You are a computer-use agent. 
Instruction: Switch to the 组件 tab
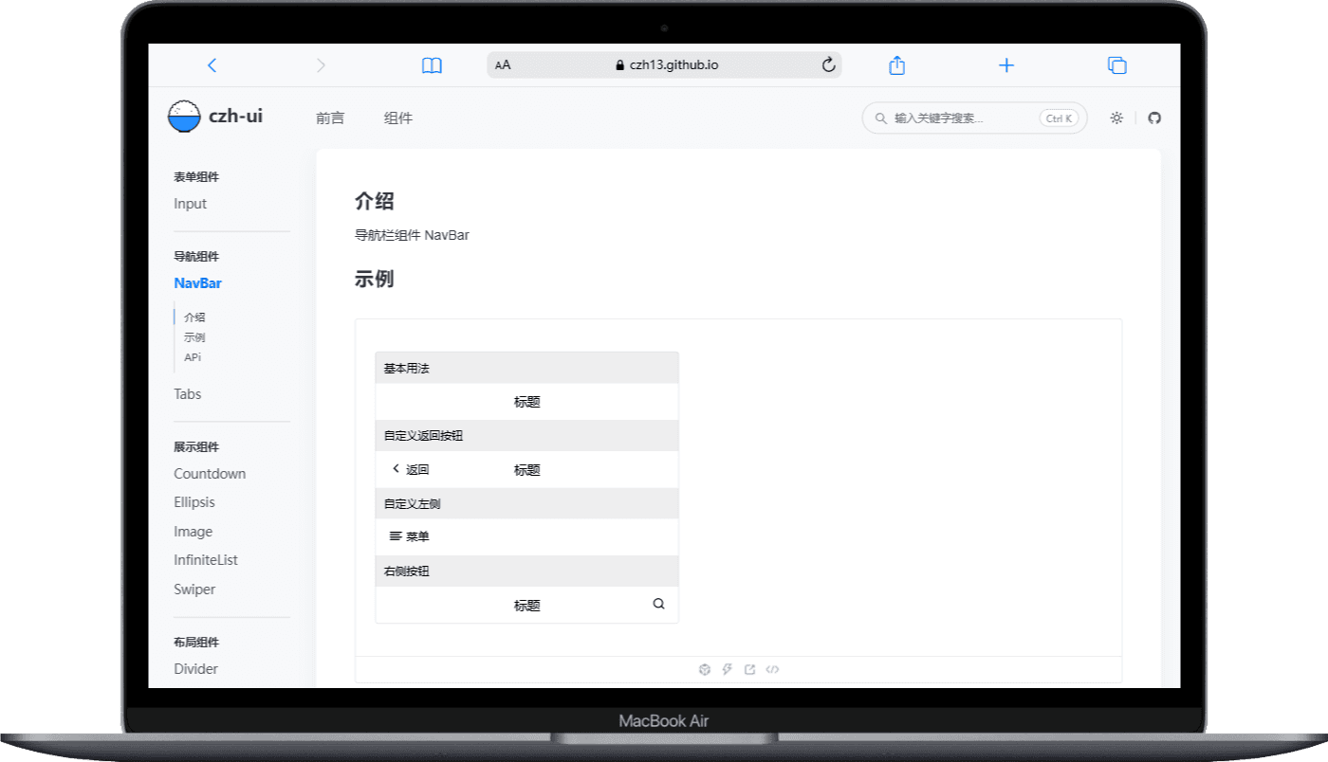(x=397, y=118)
